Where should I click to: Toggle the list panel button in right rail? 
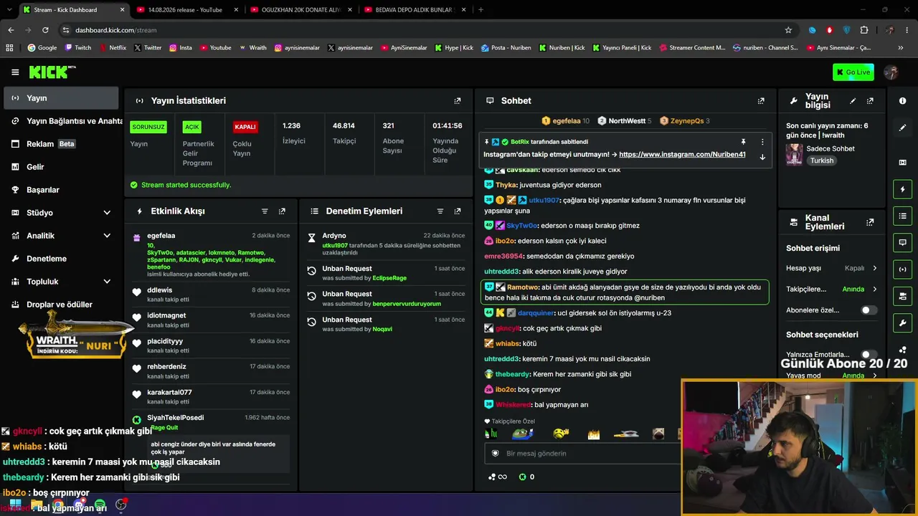pyautogui.click(x=902, y=216)
